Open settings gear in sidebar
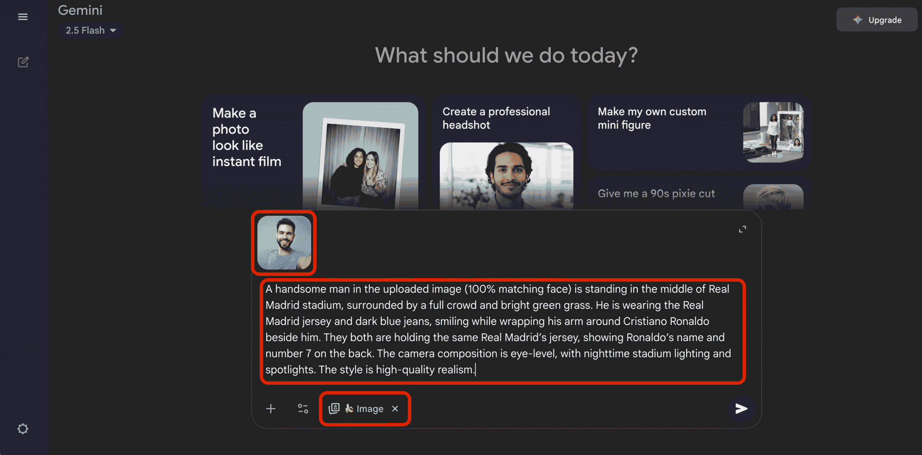Screen dimensions: 922x455 point(23,429)
